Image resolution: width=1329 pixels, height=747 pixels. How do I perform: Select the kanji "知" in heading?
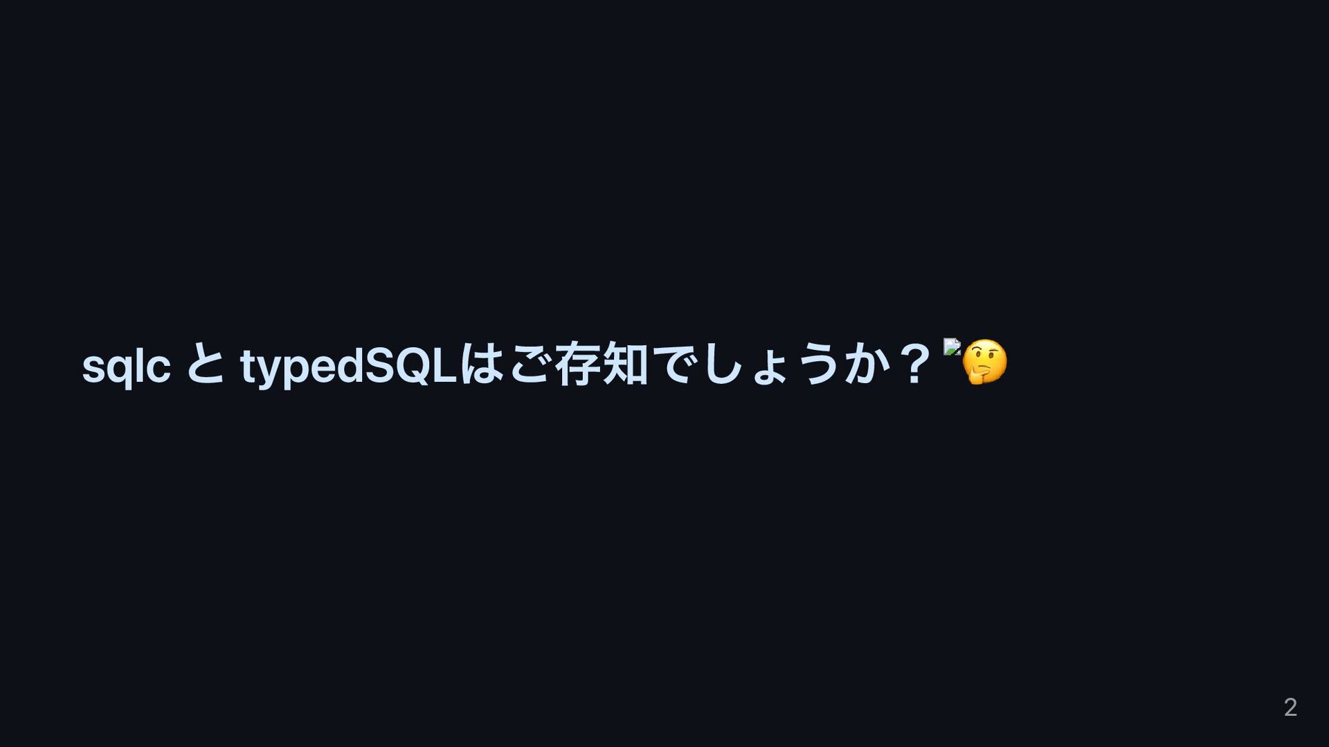[626, 365]
